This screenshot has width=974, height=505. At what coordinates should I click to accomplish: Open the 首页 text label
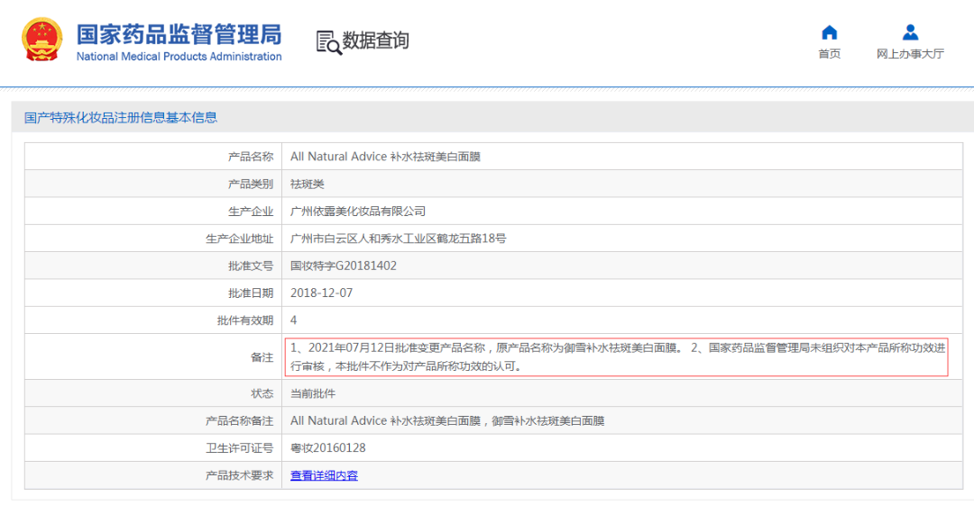coord(829,54)
